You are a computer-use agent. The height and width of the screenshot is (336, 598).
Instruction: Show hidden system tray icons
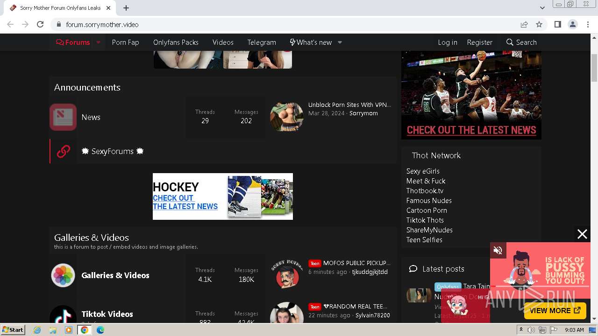521,330
